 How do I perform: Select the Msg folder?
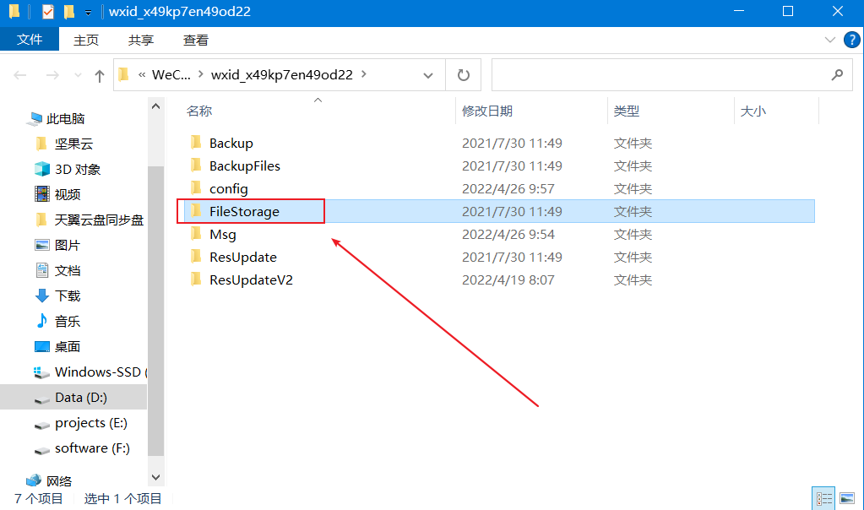pyautogui.click(x=223, y=235)
